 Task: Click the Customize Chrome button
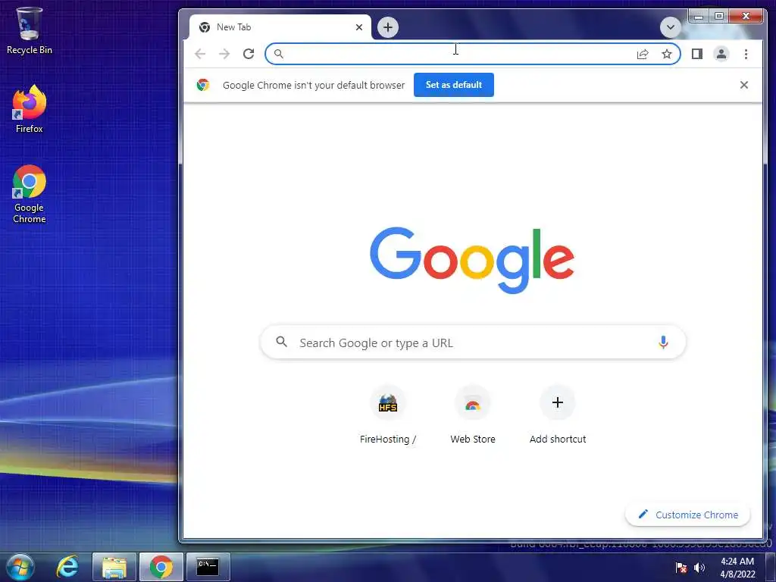coord(688,515)
